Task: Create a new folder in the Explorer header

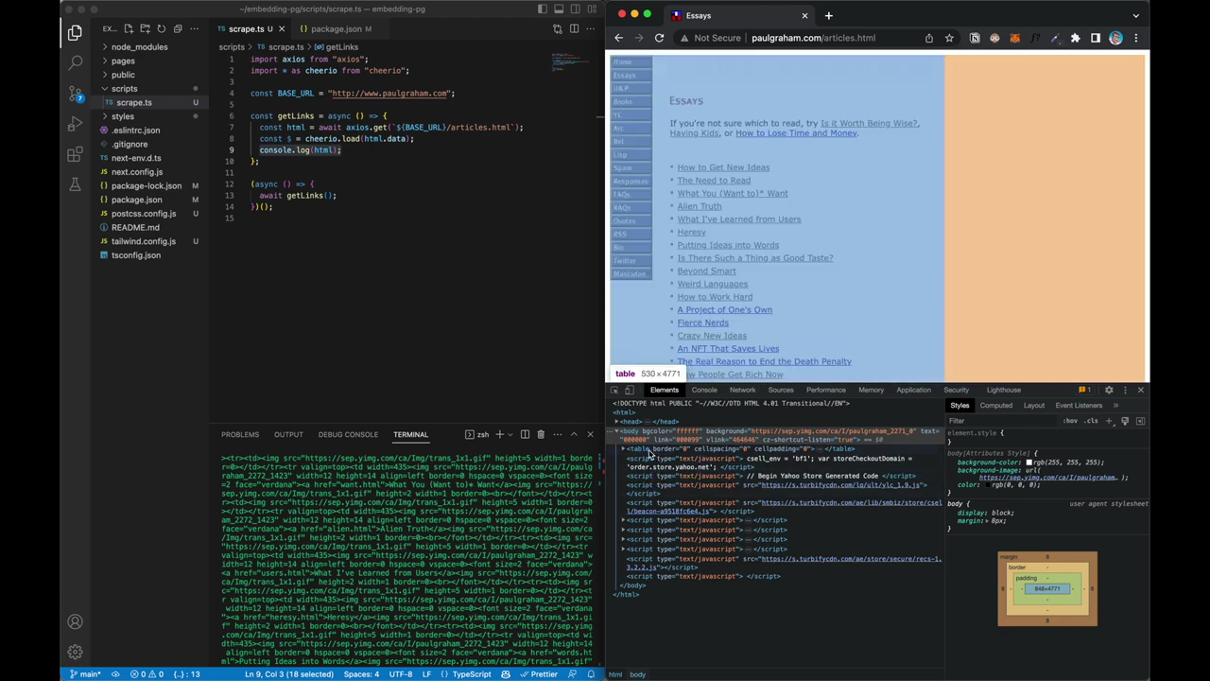Action: [x=146, y=29]
